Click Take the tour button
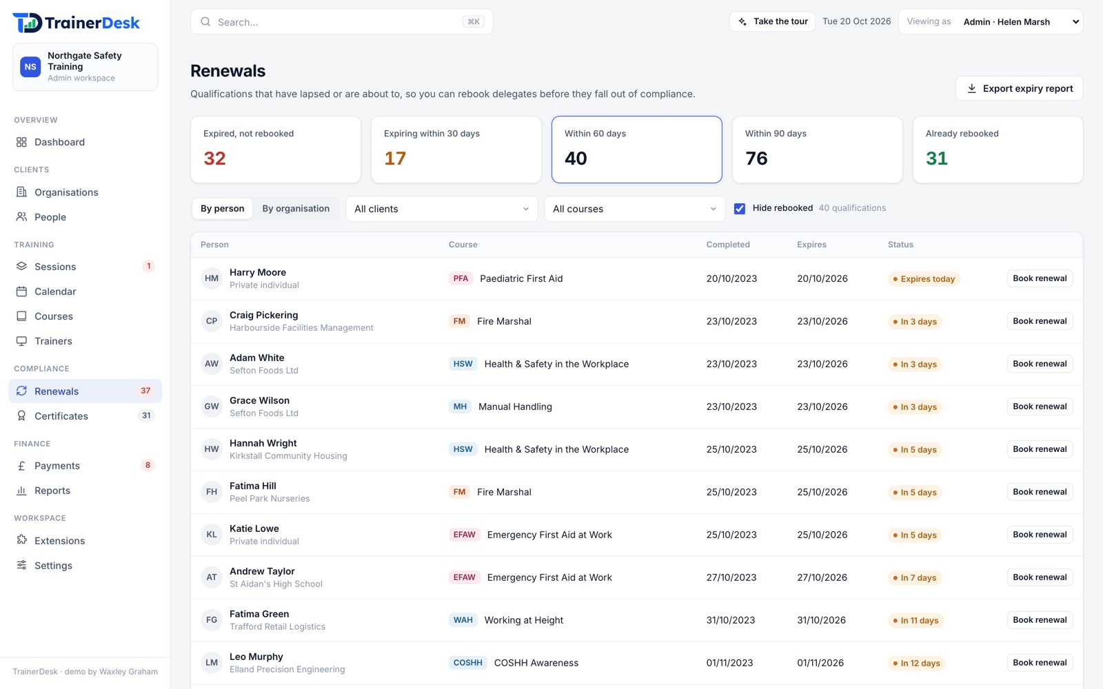This screenshot has width=1103, height=689. [772, 22]
